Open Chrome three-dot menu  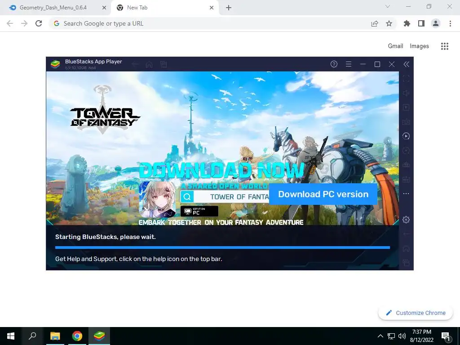tap(450, 23)
